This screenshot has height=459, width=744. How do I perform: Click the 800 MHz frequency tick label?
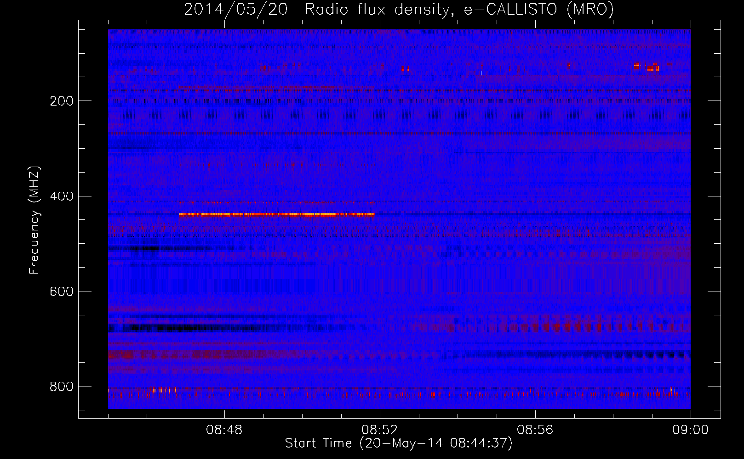(61, 386)
